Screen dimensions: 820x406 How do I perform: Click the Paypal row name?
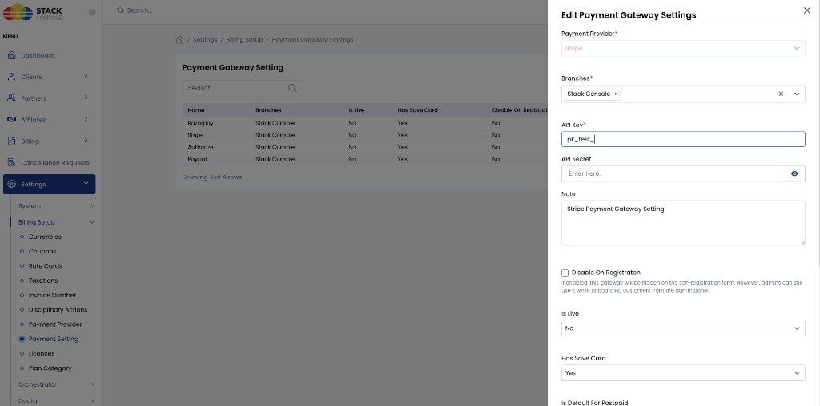click(x=197, y=159)
